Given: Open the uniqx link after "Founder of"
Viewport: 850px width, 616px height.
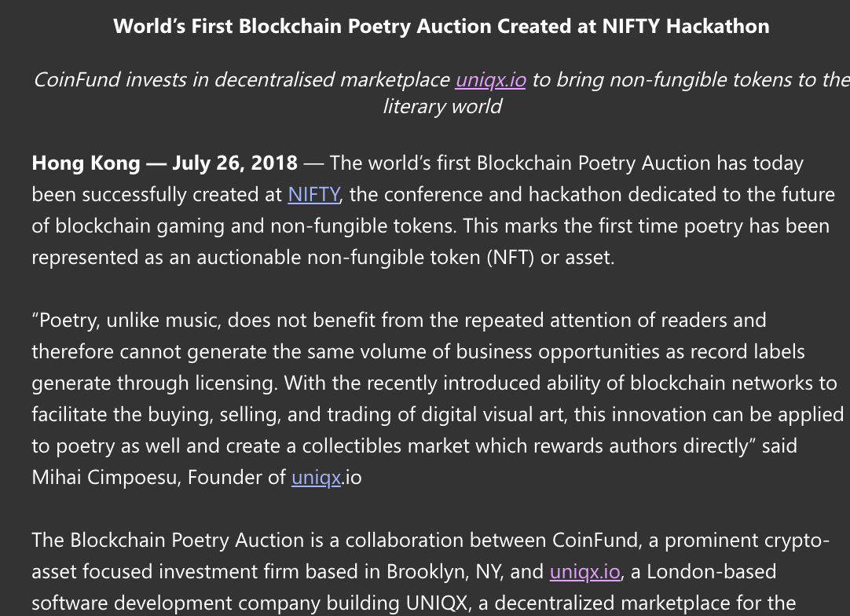Looking at the screenshot, I should [x=316, y=478].
